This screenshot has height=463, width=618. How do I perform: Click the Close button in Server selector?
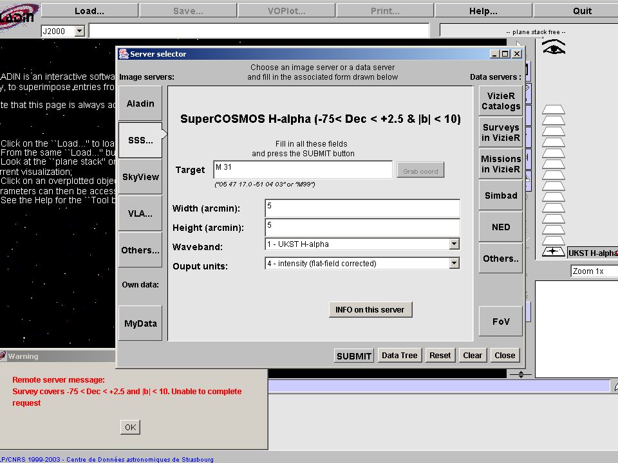505,355
